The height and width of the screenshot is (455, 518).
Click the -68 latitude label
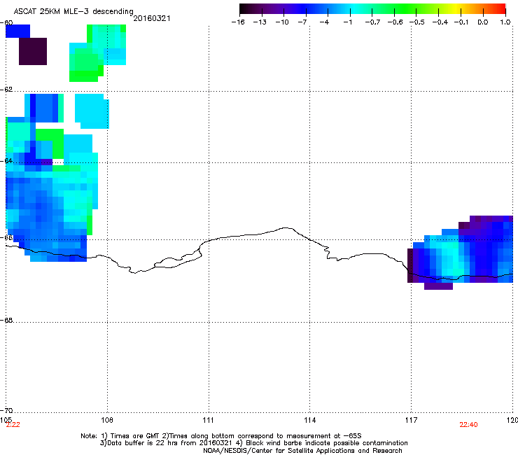click(x=6, y=320)
